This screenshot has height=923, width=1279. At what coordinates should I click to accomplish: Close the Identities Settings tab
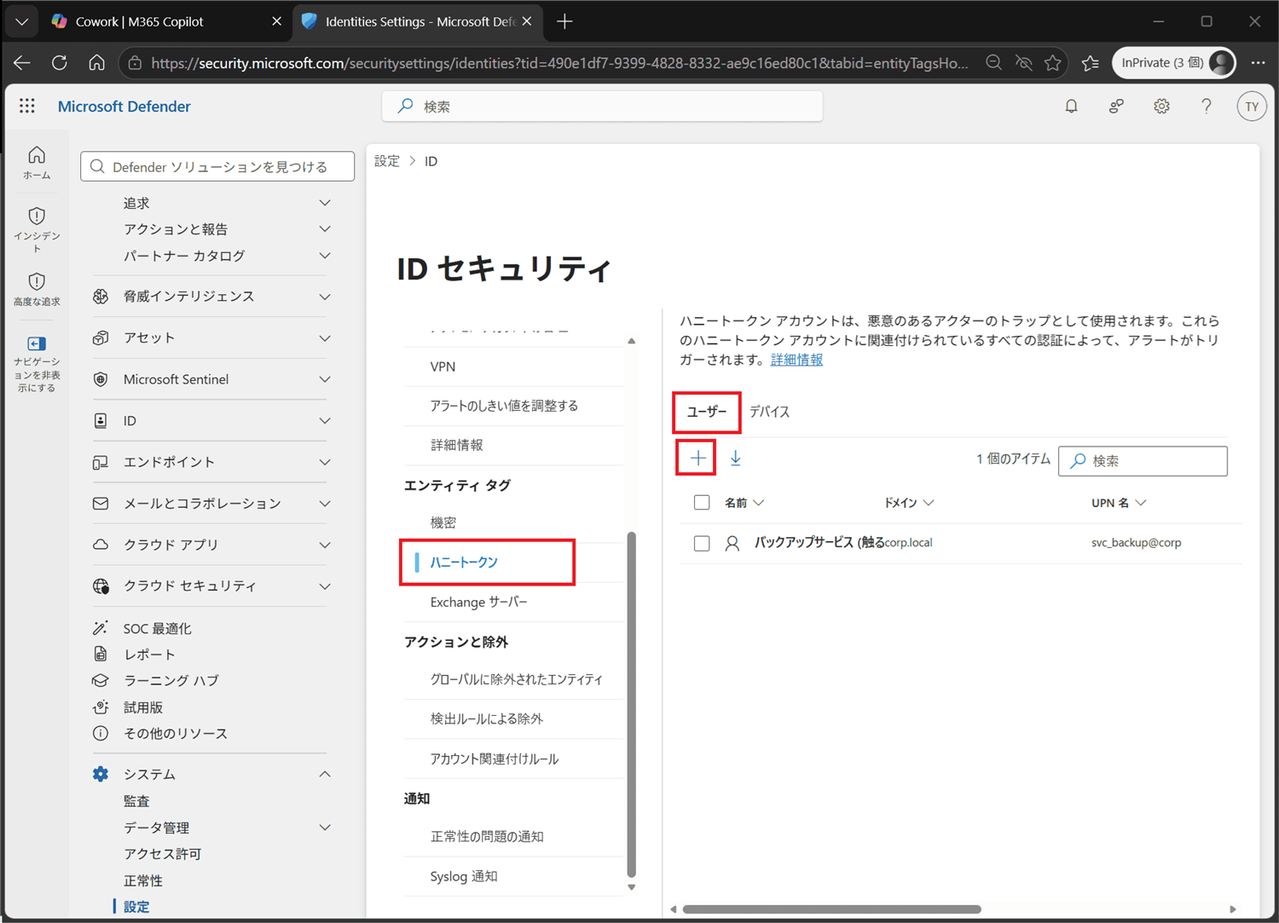pos(527,22)
